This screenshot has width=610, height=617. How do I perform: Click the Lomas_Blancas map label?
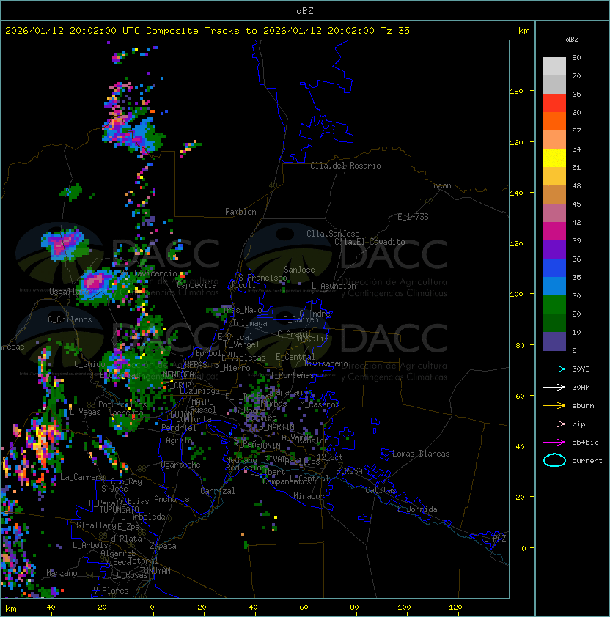pyautogui.click(x=421, y=454)
